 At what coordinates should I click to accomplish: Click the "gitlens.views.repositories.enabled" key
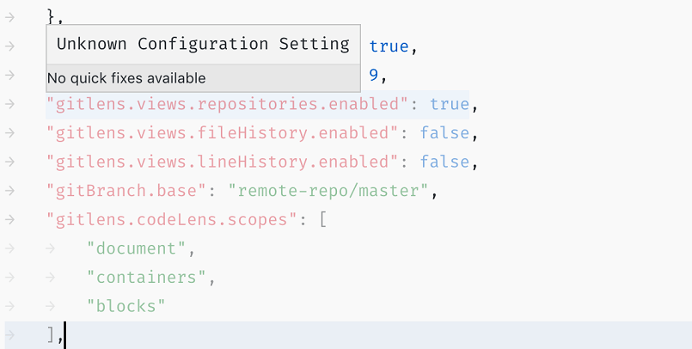(x=227, y=104)
